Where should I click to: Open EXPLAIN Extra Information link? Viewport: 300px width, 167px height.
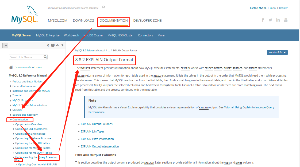[97, 139]
